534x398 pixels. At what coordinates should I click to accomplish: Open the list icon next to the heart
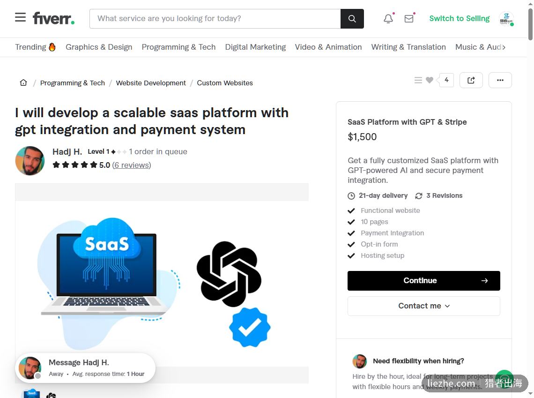click(418, 81)
